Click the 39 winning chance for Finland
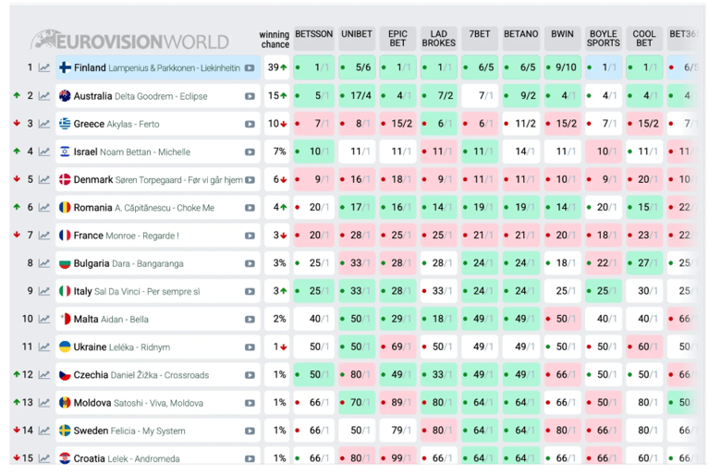Image resolution: width=721 pixels, height=474 pixels. (276, 67)
